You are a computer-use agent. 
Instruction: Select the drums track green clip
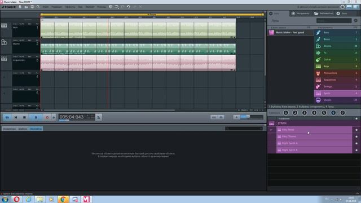click(138, 49)
